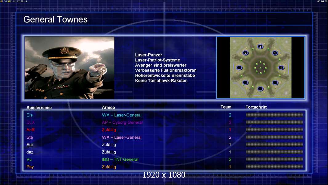Image resolution: width=328 pixels, height=185 pixels.
Task: Click the Keine Tomahawk-Raketen text
Action: tap(161, 81)
